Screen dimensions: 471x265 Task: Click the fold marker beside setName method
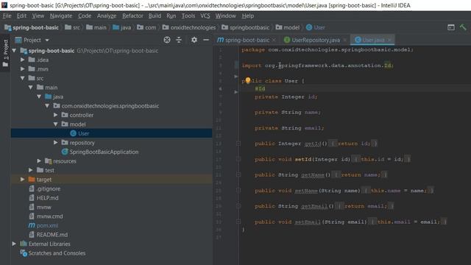238,191
